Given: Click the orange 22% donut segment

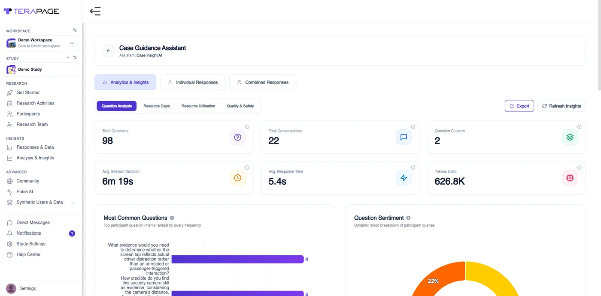Looking at the screenshot, I should point(438,278).
